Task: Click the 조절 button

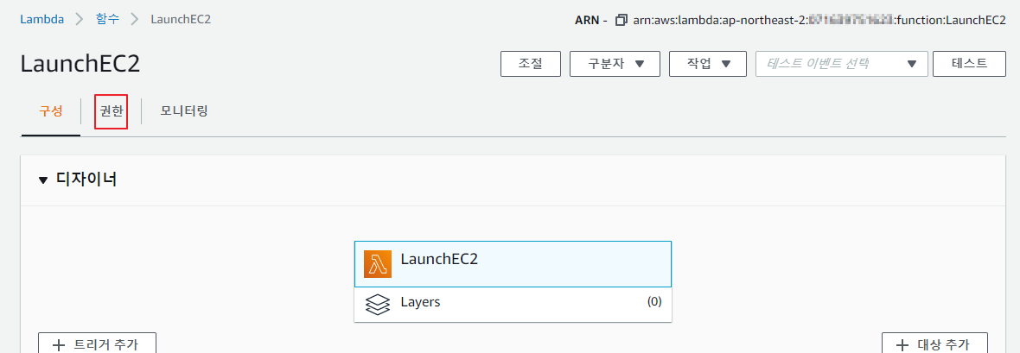Action: coord(530,64)
